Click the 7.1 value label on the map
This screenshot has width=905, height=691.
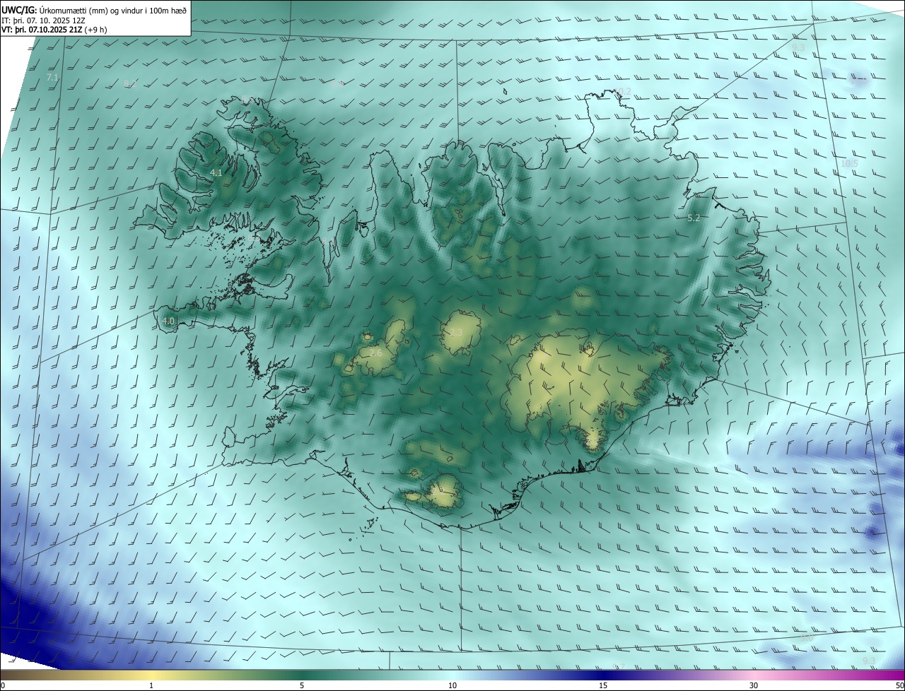[52, 78]
